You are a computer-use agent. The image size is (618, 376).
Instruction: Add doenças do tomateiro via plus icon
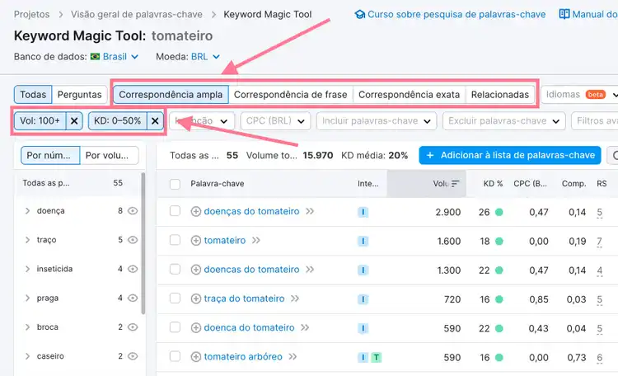point(196,211)
